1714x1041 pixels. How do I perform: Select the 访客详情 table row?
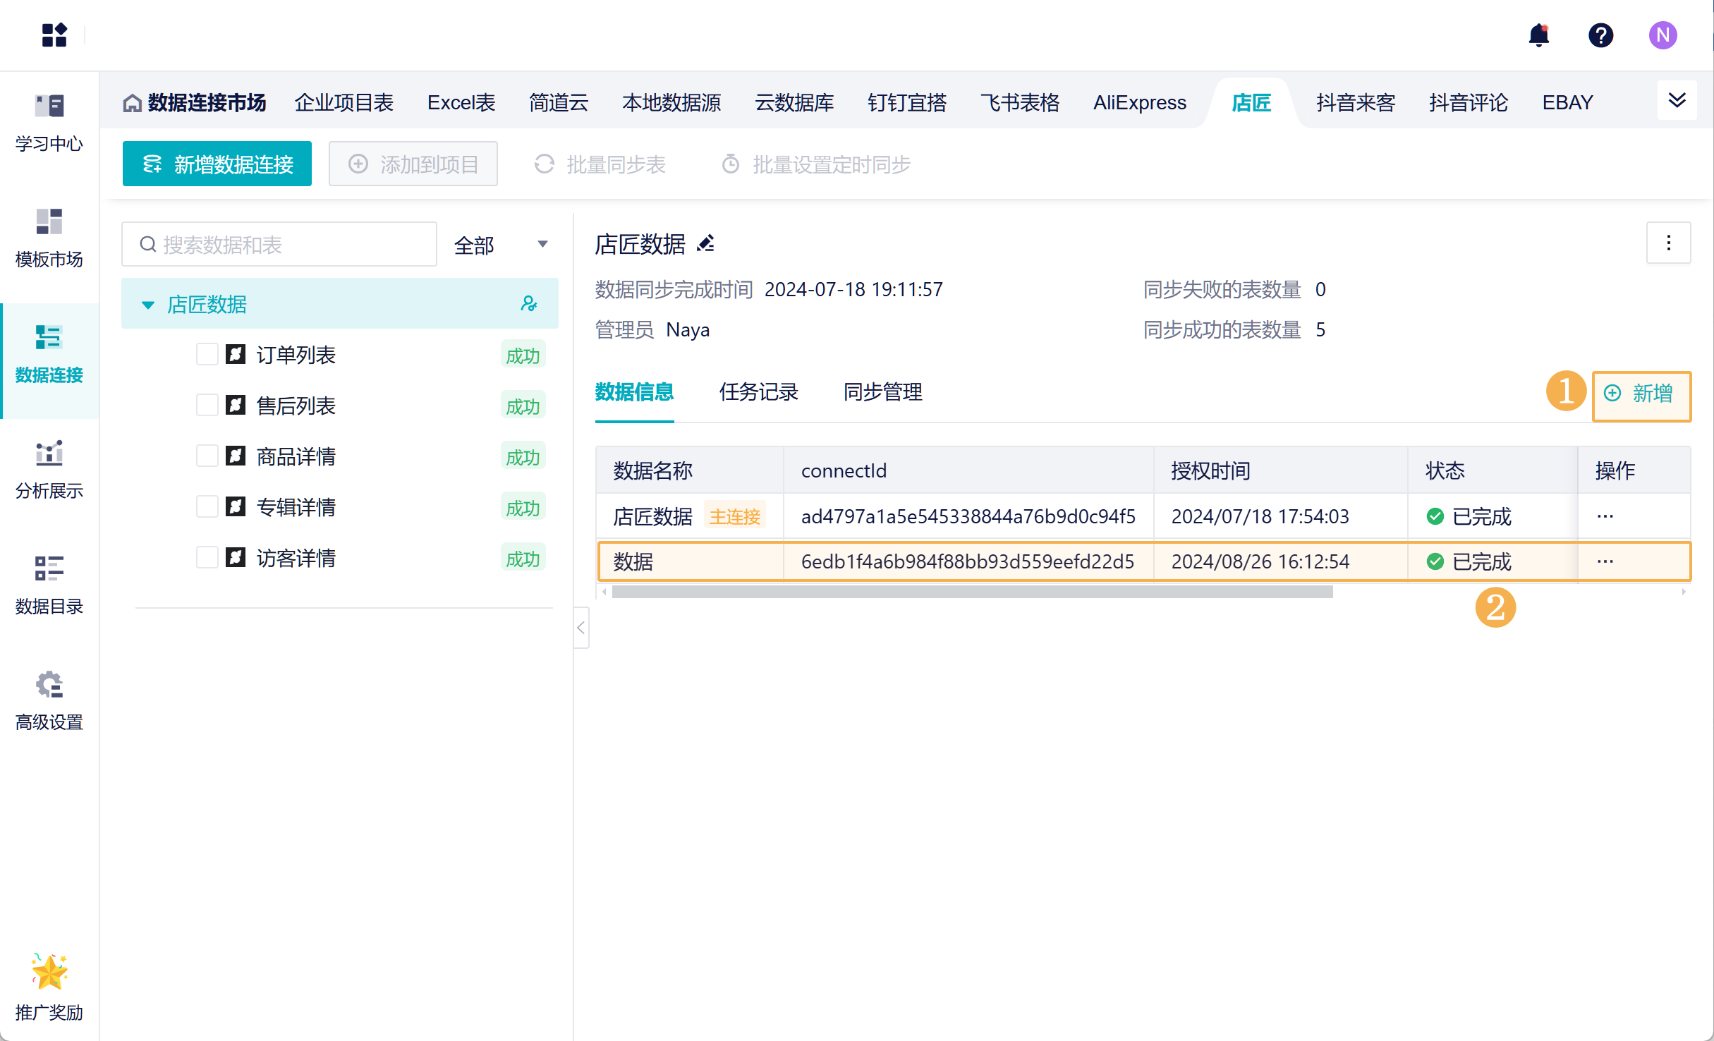click(x=340, y=558)
